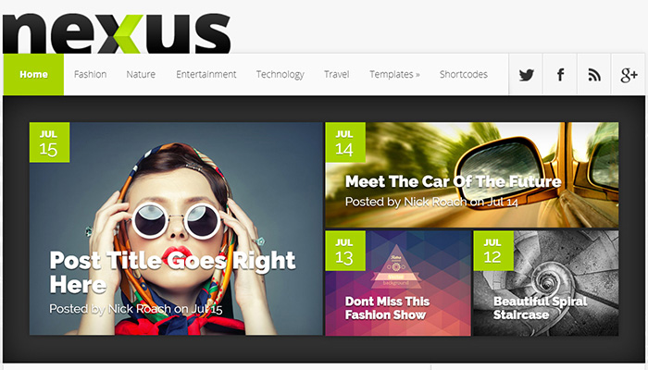Screen dimensions: 648x370
Task: Expand the Templates dropdown menu
Action: coord(394,74)
